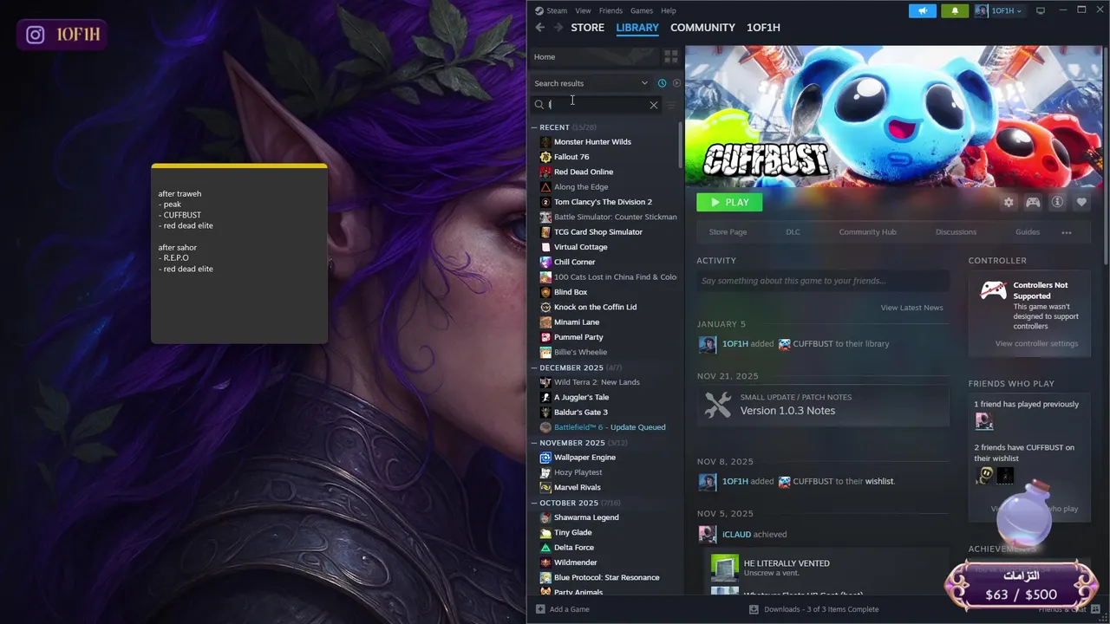The image size is (1110, 624).
Task: Click the Baldur's Gate 3 game icon
Action: pos(545,413)
